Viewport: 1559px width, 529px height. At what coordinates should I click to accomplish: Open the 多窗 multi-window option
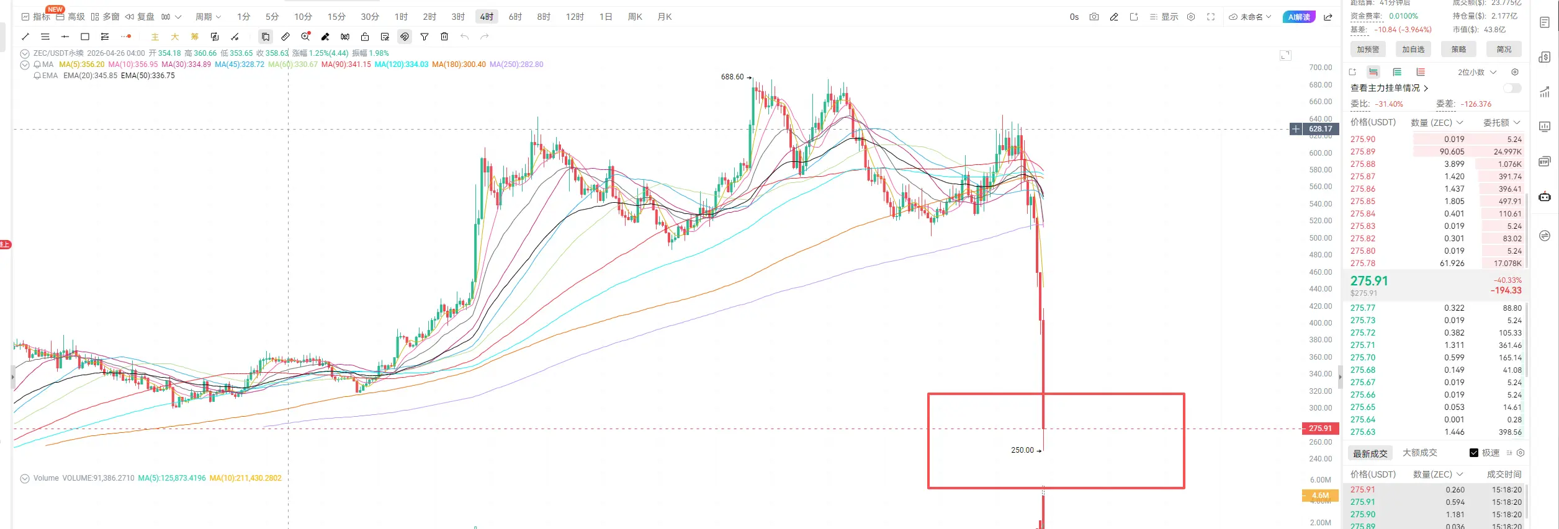(x=105, y=17)
